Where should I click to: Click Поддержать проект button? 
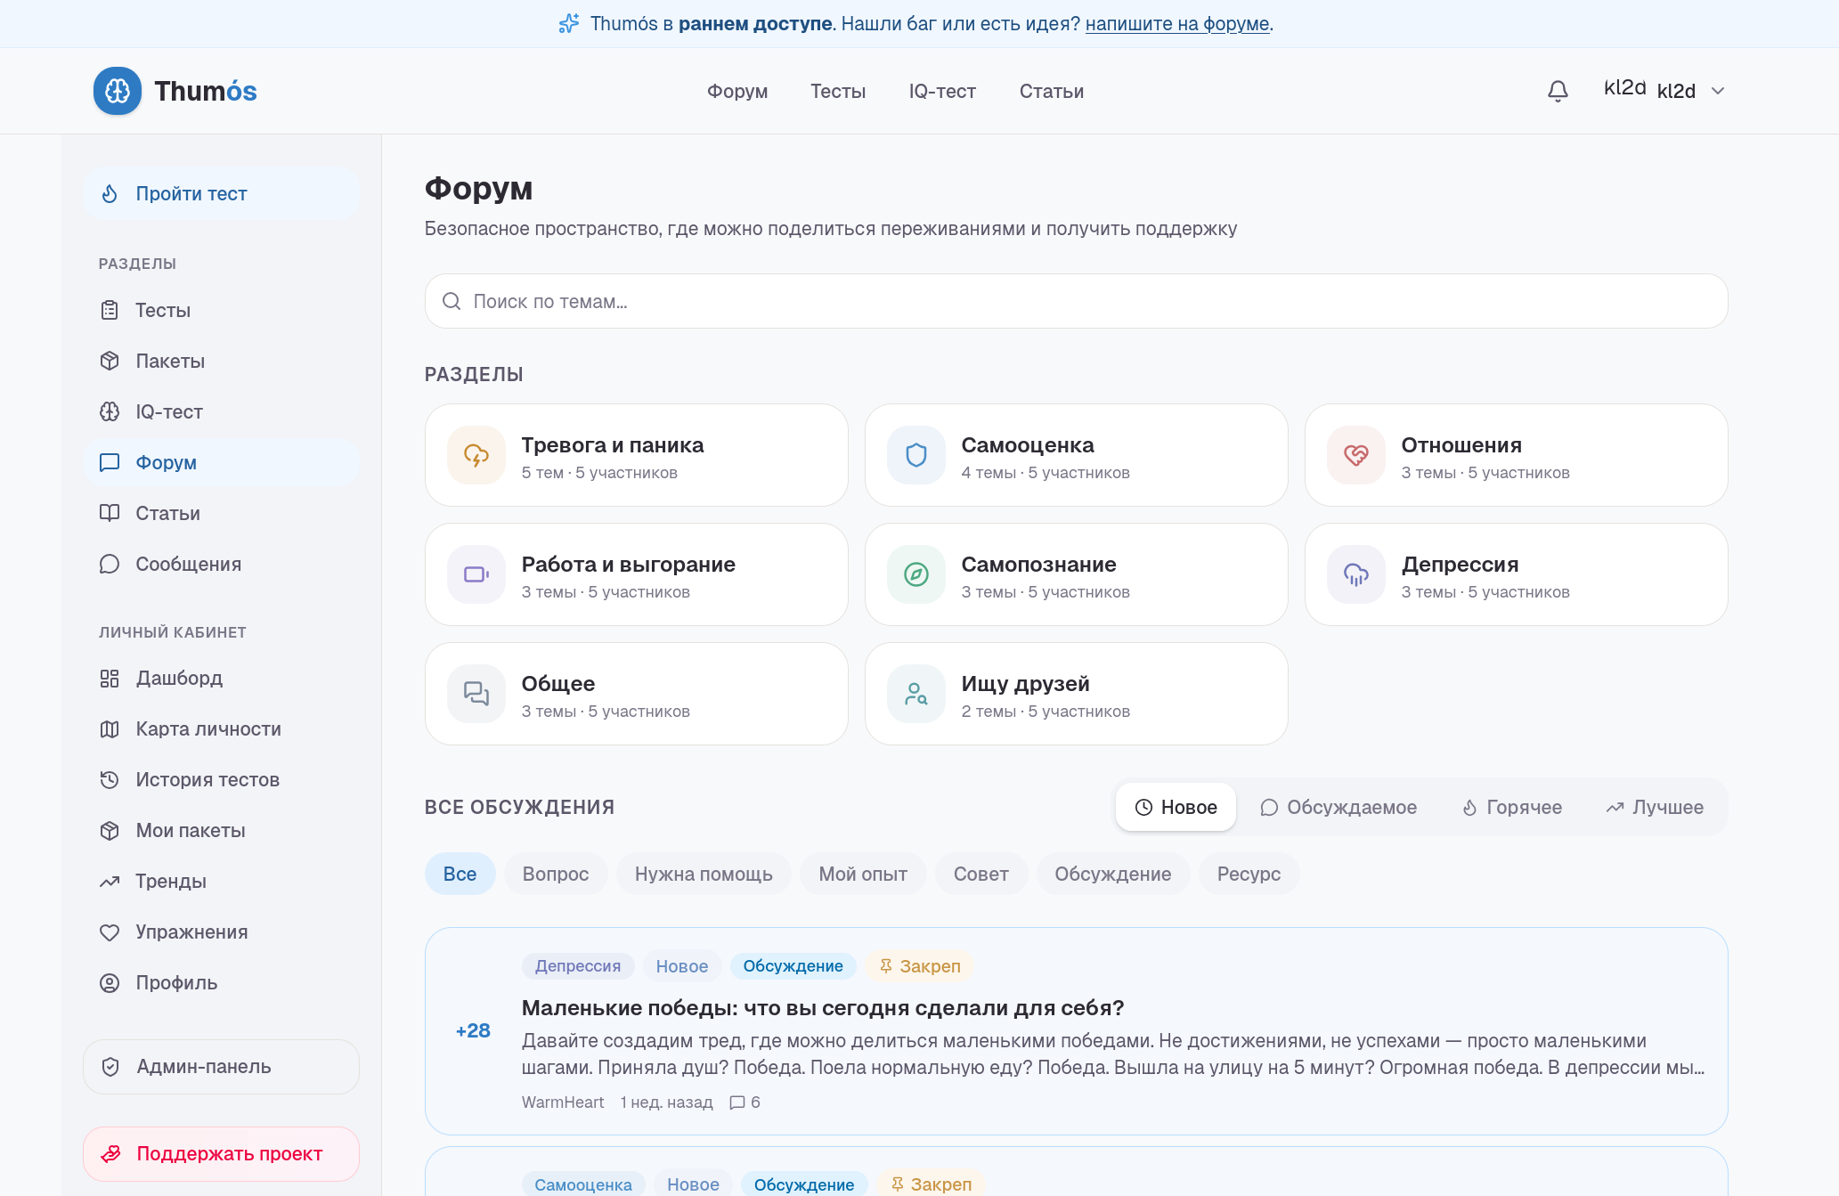click(x=221, y=1154)
